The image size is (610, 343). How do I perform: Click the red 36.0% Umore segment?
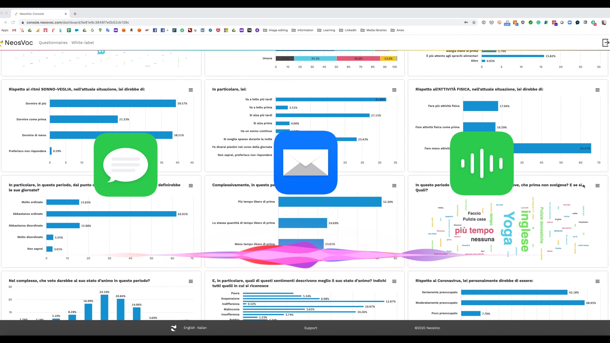point(358,58)
